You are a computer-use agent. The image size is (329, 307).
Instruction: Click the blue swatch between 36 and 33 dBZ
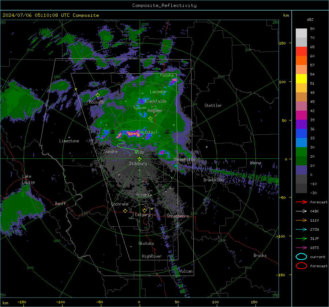pyautogui.click(x=301, y=133)
